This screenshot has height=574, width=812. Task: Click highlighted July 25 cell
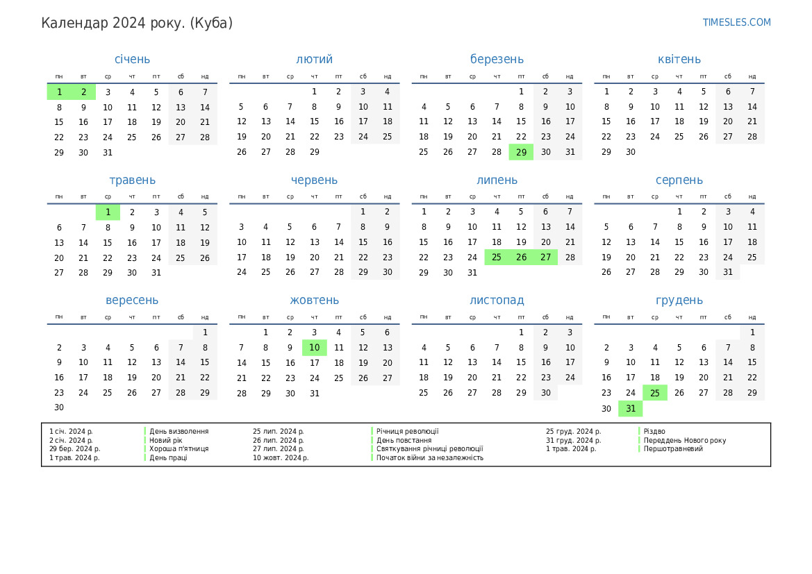[497, 258]
